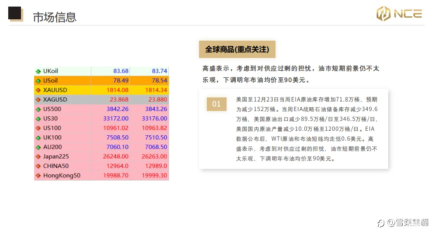Click HongKong50 ask price 19999.30

[x=154, y=176]
